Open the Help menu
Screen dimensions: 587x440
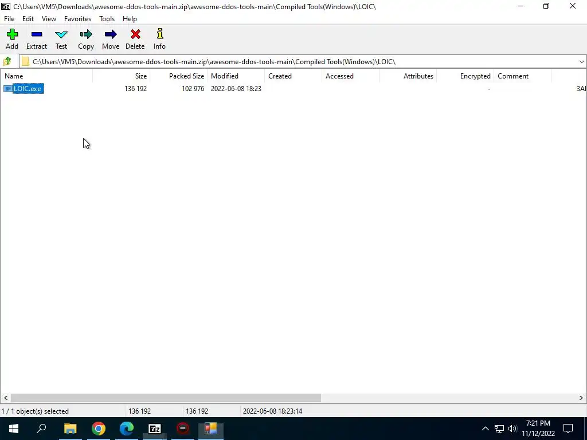(x=130, y=19)
